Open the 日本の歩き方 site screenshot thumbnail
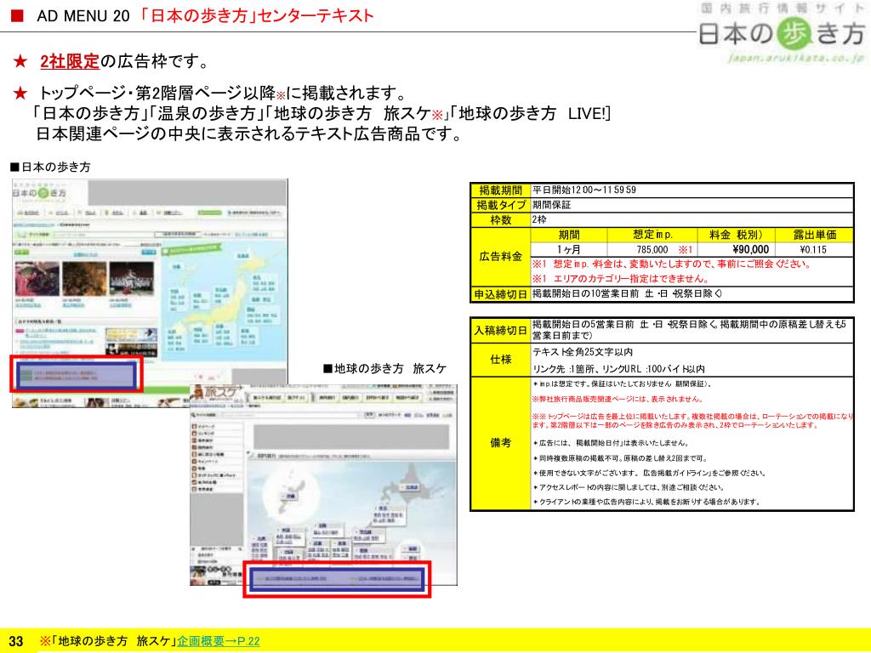 click(x=150, y=293)
